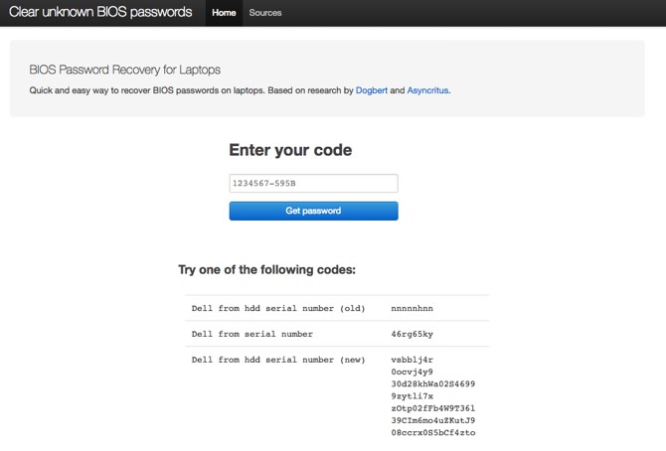Select the 'Dell from serial number' row label
This screenshot has height=451, width=666.
252,334
